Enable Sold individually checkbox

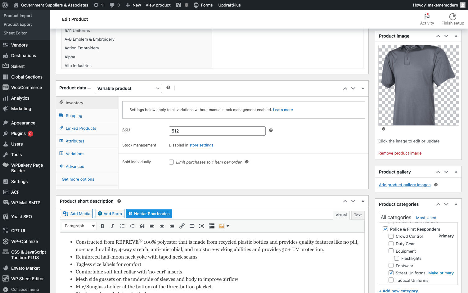coord(171,162)
